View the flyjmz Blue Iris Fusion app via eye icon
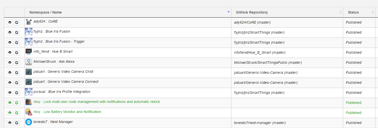 [x=10, y=32]
